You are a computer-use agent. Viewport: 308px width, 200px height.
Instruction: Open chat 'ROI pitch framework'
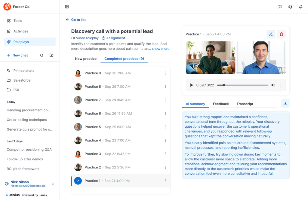(x=23, y=169)
